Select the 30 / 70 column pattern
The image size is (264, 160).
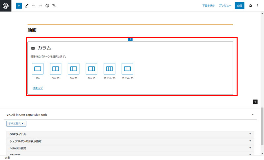click(x=74, y=69)
